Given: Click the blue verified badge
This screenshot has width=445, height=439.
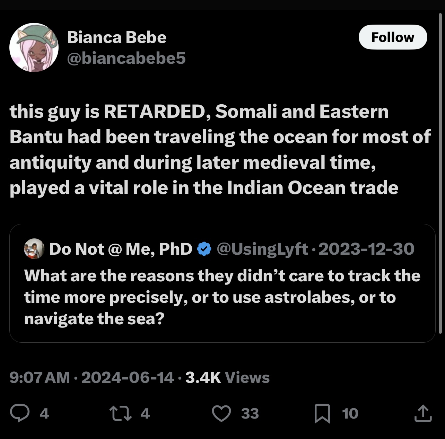Looking at the screenshot, I should tap(204, 249).
